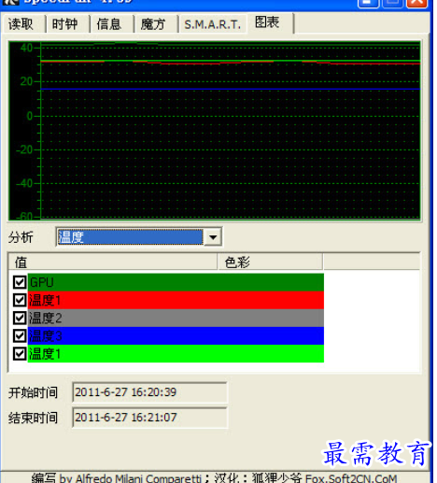The width and height of the screenshot is (437, 483).
Task: Click the -40 axis label on chart
Action: click(x=24, y=183)
